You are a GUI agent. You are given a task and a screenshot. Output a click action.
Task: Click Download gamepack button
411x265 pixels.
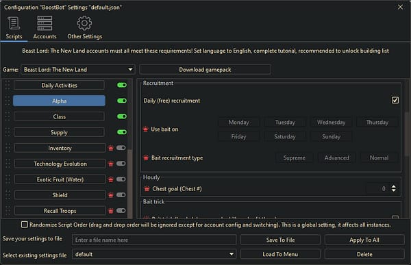tap(205, 70)
